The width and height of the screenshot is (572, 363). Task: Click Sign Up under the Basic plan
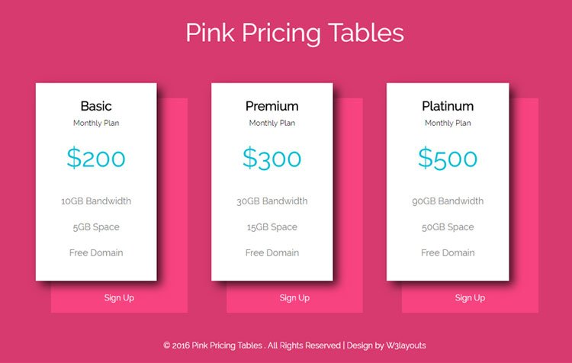click(x=119, y=298)
